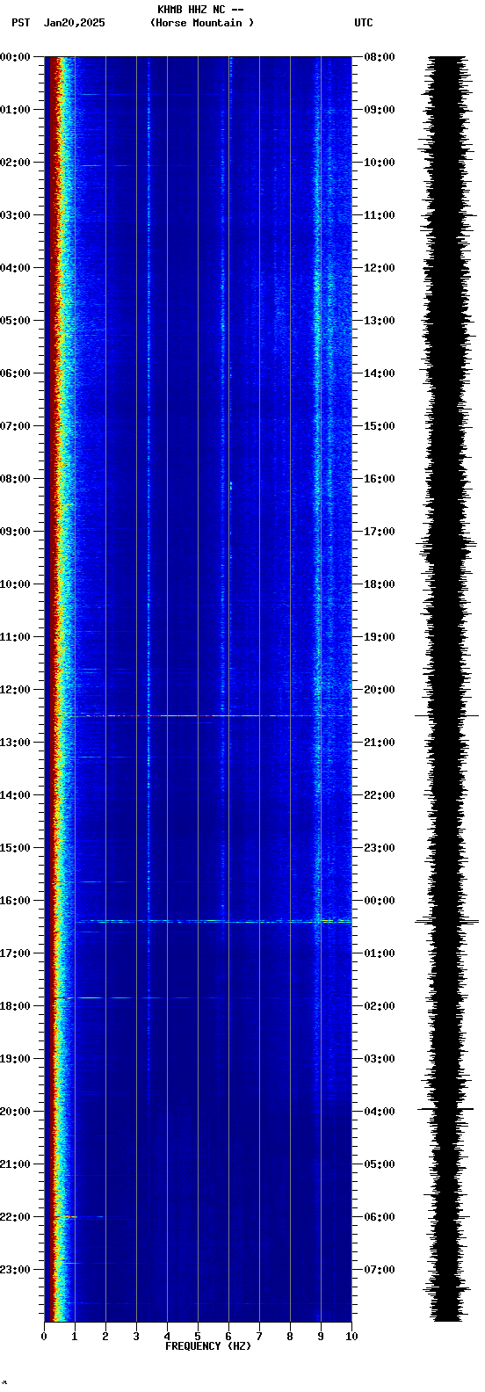Image resolution: width=485 pixels, height=1392 pixels.
Task: Click the 9 tick on frequency axis
Action: point(321,1337)
